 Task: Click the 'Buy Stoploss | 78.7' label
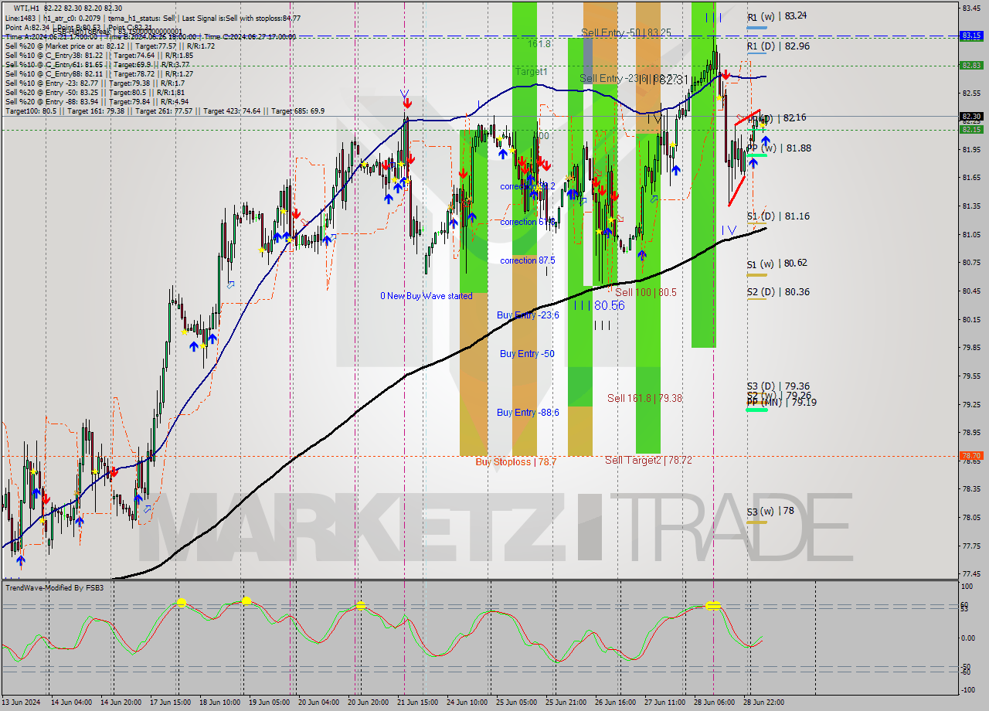point(515,462)
